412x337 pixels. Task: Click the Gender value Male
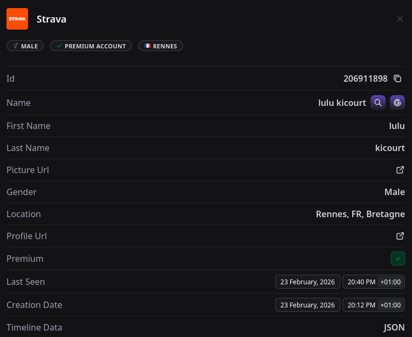(x=394, y=192)
